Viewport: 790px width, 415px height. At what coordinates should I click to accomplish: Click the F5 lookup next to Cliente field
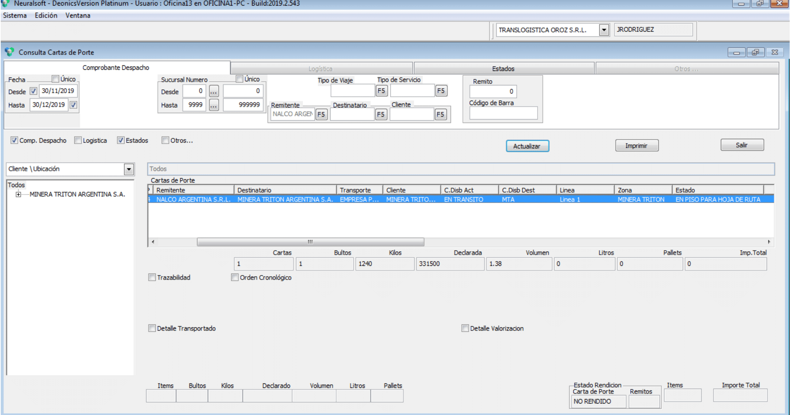click(x=440, y=114)
